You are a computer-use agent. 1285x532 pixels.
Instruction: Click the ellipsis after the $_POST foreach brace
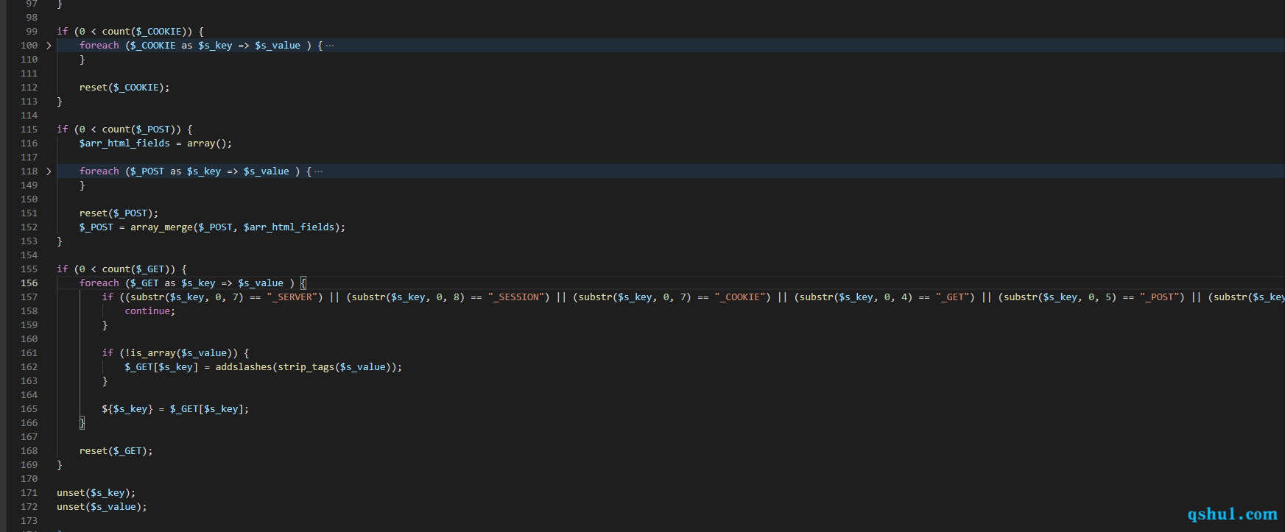coord(318,171)
